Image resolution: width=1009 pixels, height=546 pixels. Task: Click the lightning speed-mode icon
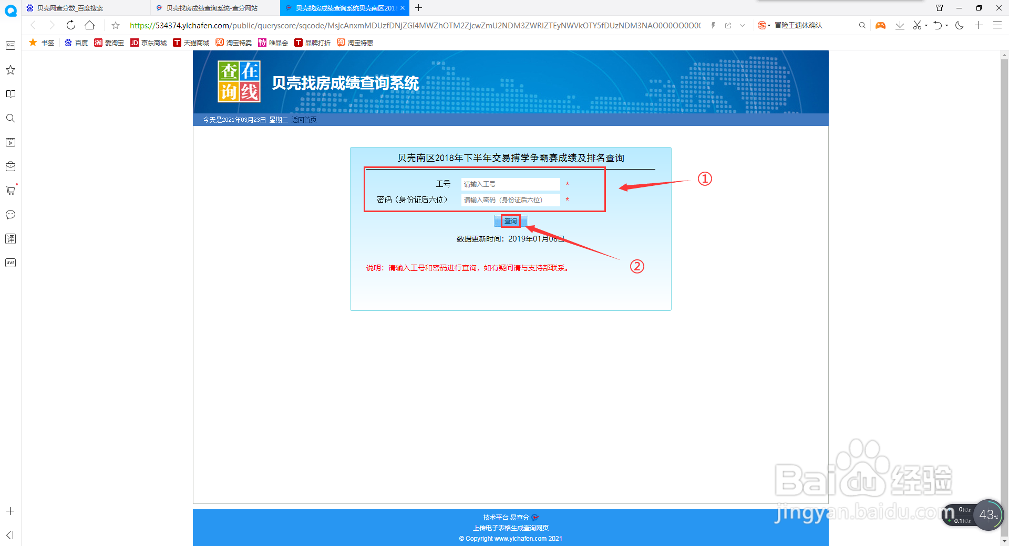click(713, 25)
